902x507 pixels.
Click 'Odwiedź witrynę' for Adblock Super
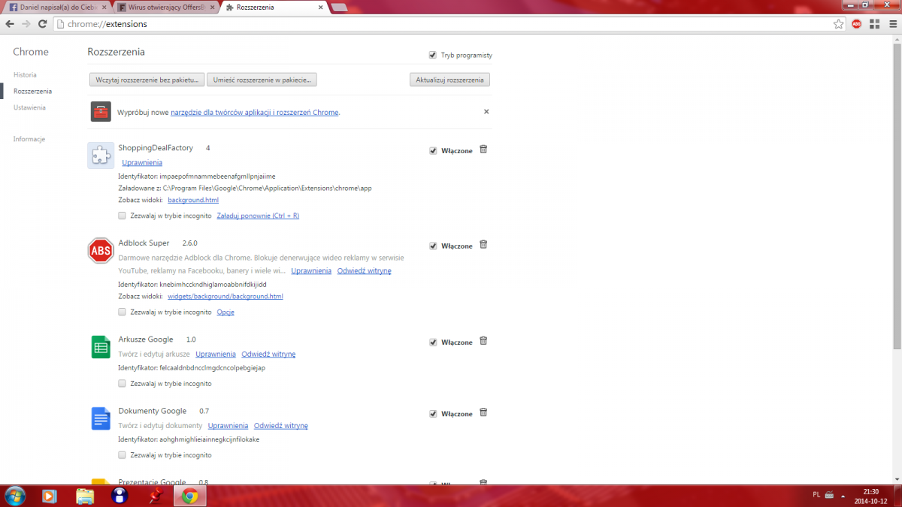[364, 270]
